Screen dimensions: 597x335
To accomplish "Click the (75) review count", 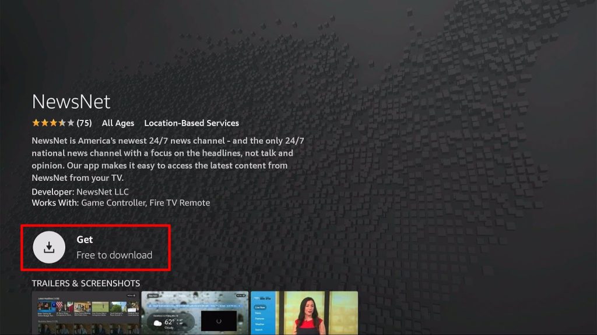I will coord(84,123).
